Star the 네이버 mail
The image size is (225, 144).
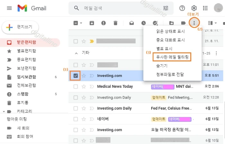(84, 119)
